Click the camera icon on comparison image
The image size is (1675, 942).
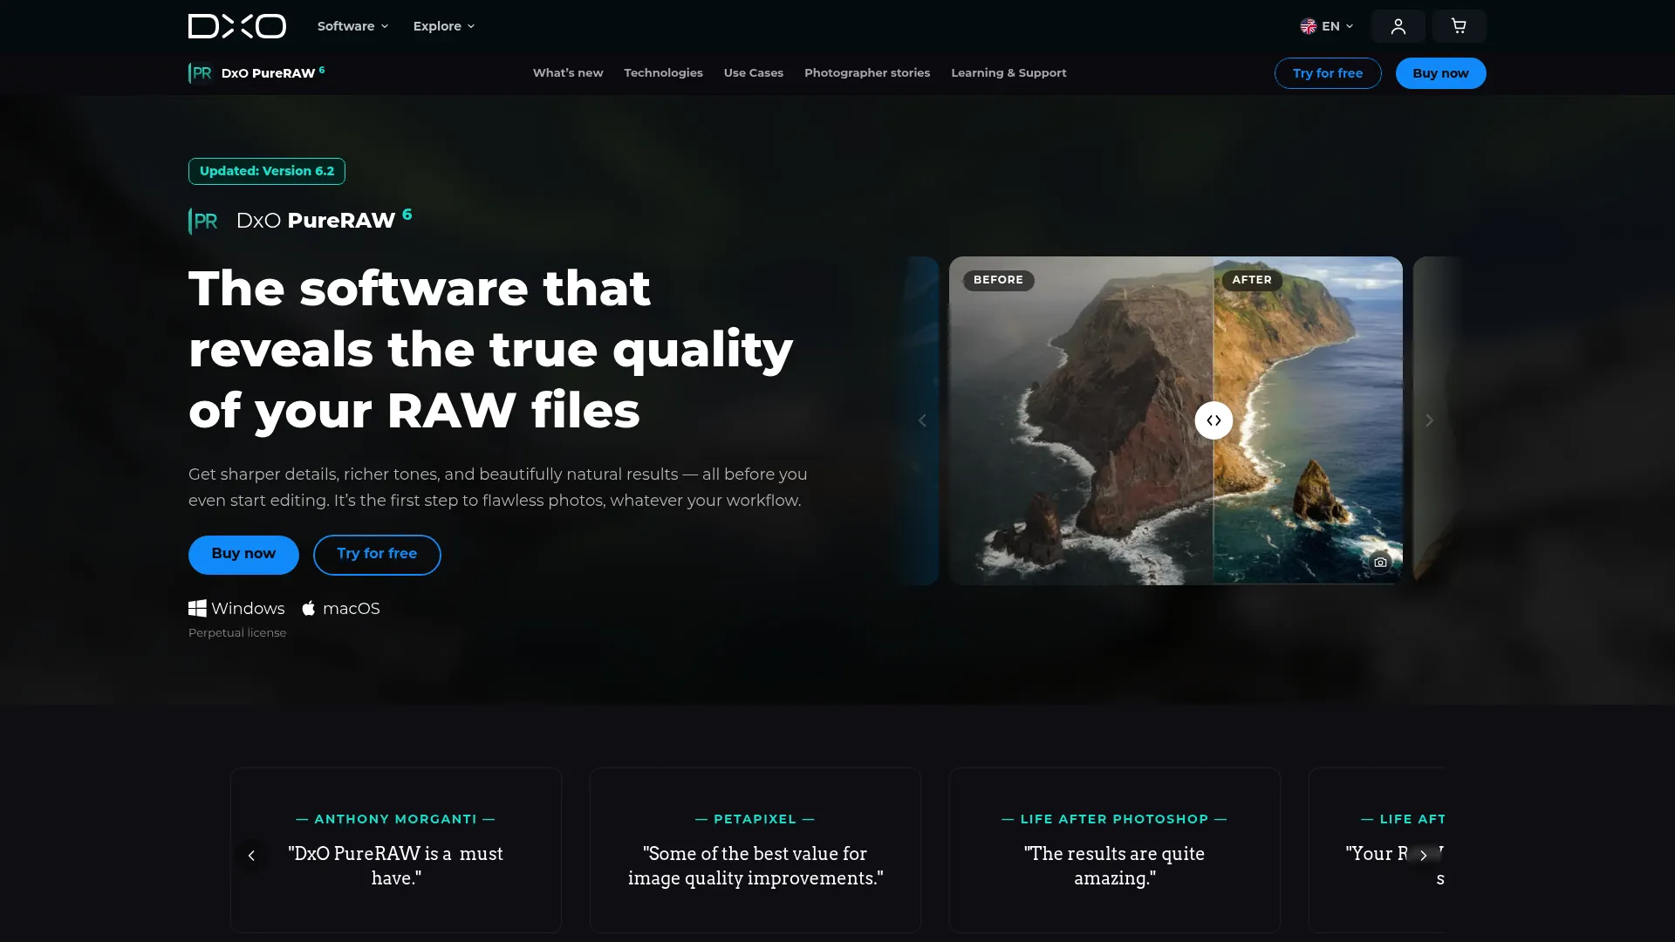1380,563
